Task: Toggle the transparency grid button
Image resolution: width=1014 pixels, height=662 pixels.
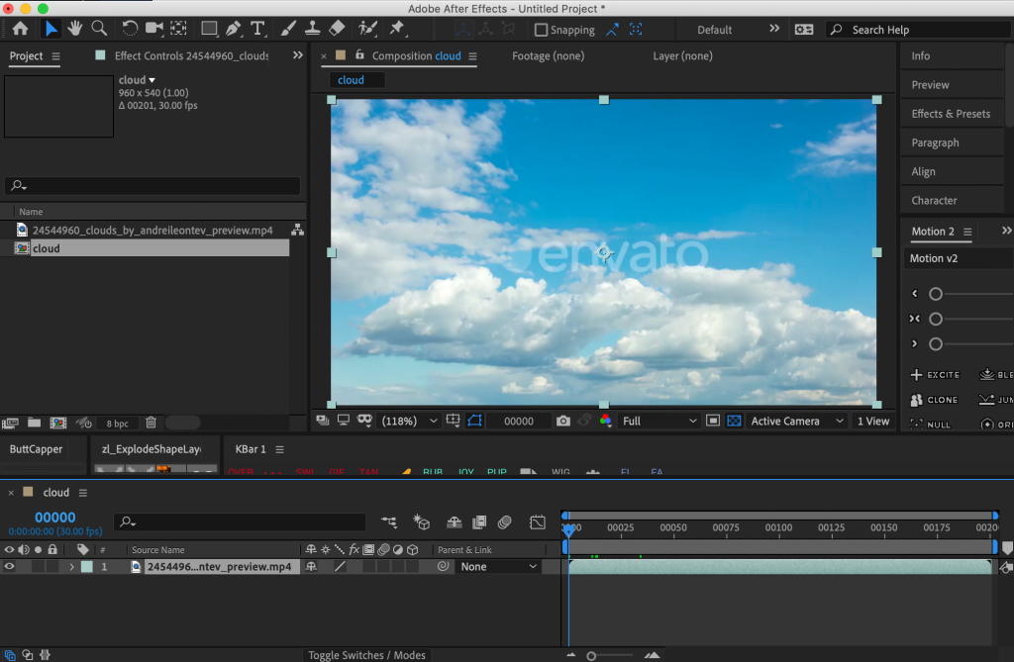Action: 734,421
